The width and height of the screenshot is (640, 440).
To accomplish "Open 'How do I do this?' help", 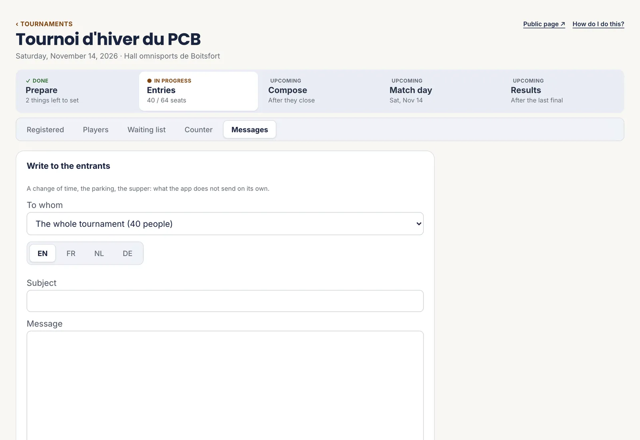I will click(x=598, y=24).
